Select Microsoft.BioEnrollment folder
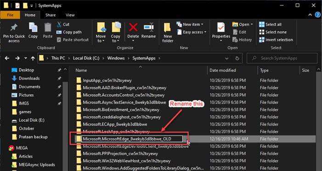The image size is (322, 171). point(121,110)
